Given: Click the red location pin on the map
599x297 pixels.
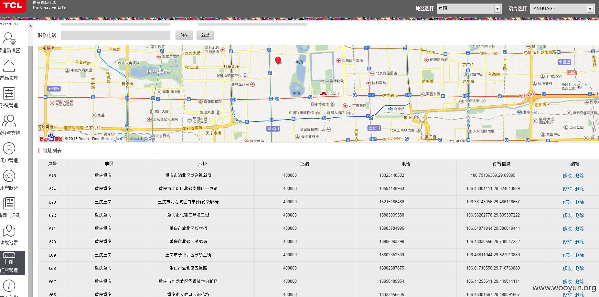Looking at the screenshot, I should 278,60.
